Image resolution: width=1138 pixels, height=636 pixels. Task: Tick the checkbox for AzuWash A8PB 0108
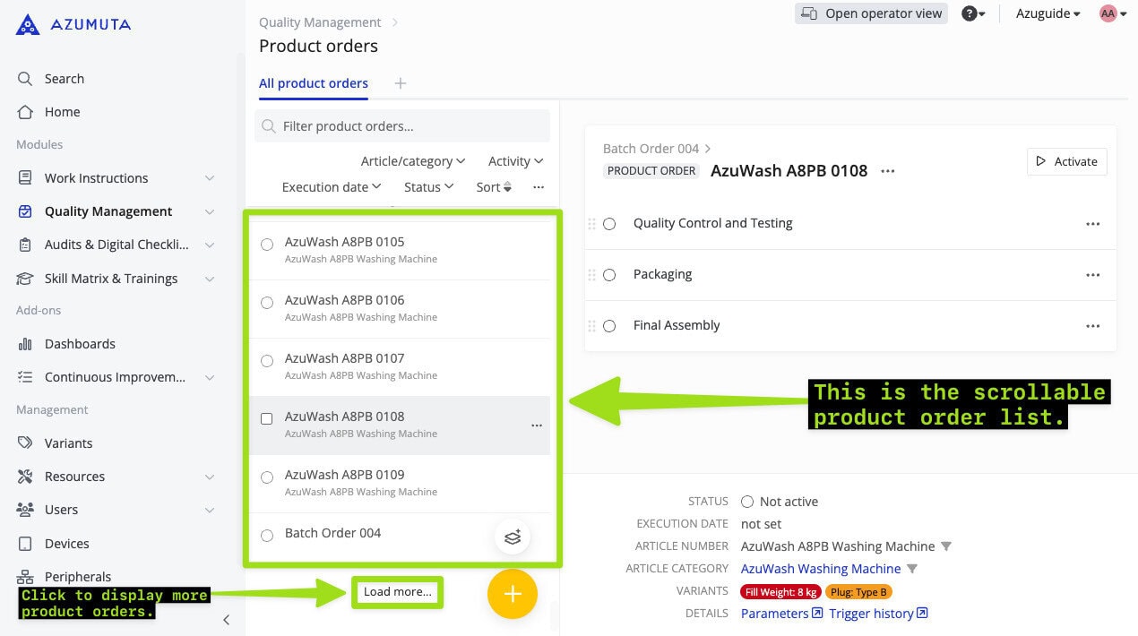266,418
